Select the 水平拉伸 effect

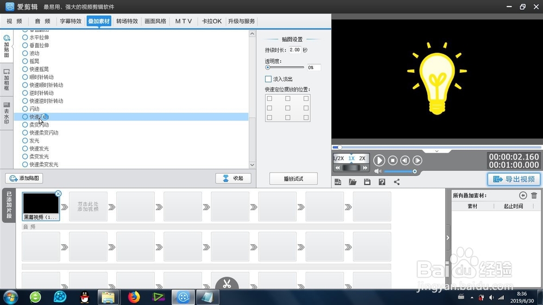click(35, 37)
